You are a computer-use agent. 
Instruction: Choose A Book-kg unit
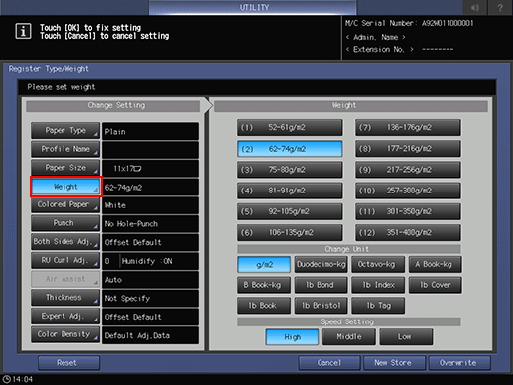[x=435, y=264]
